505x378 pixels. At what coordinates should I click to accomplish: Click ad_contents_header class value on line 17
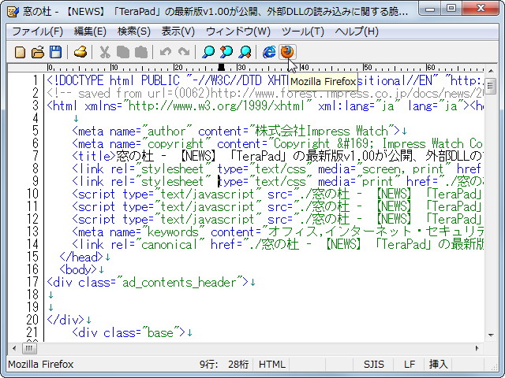(180, 282)
